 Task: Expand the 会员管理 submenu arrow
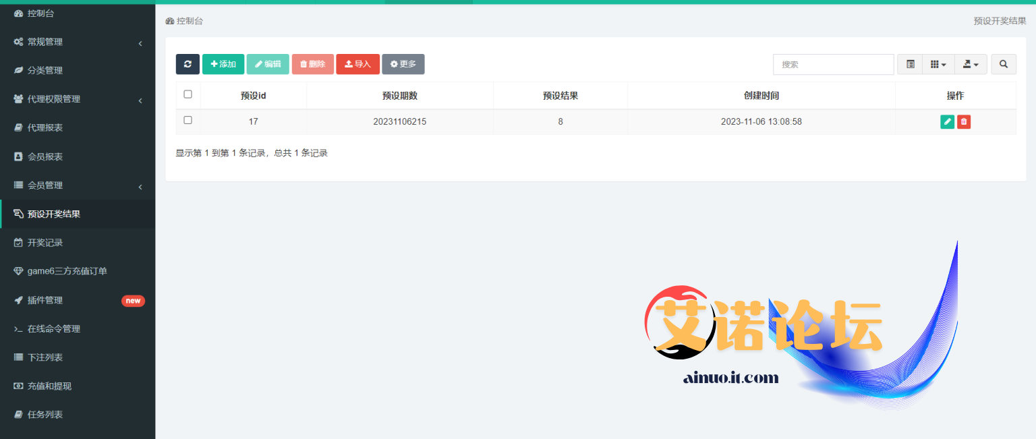(x=140, y=187)
